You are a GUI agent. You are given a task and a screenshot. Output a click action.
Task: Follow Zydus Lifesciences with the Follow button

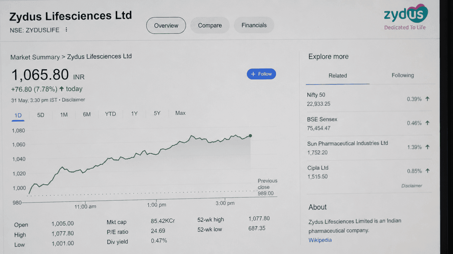coord(262,74)
